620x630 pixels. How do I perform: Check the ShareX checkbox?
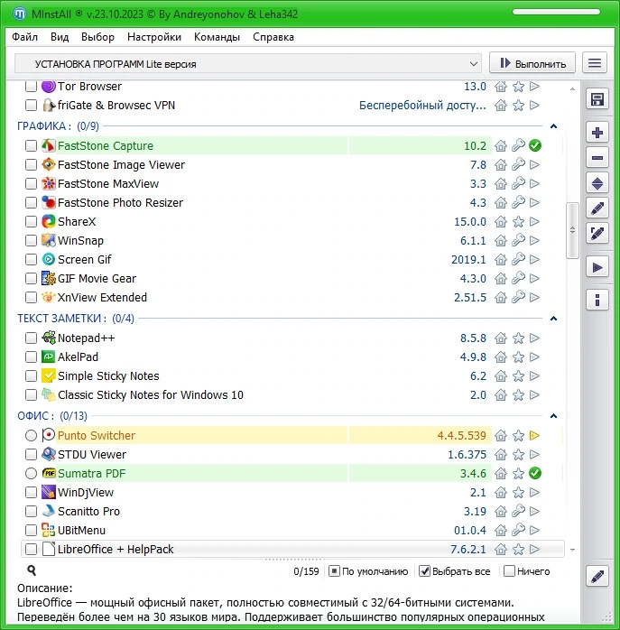[x=31, y=221]
